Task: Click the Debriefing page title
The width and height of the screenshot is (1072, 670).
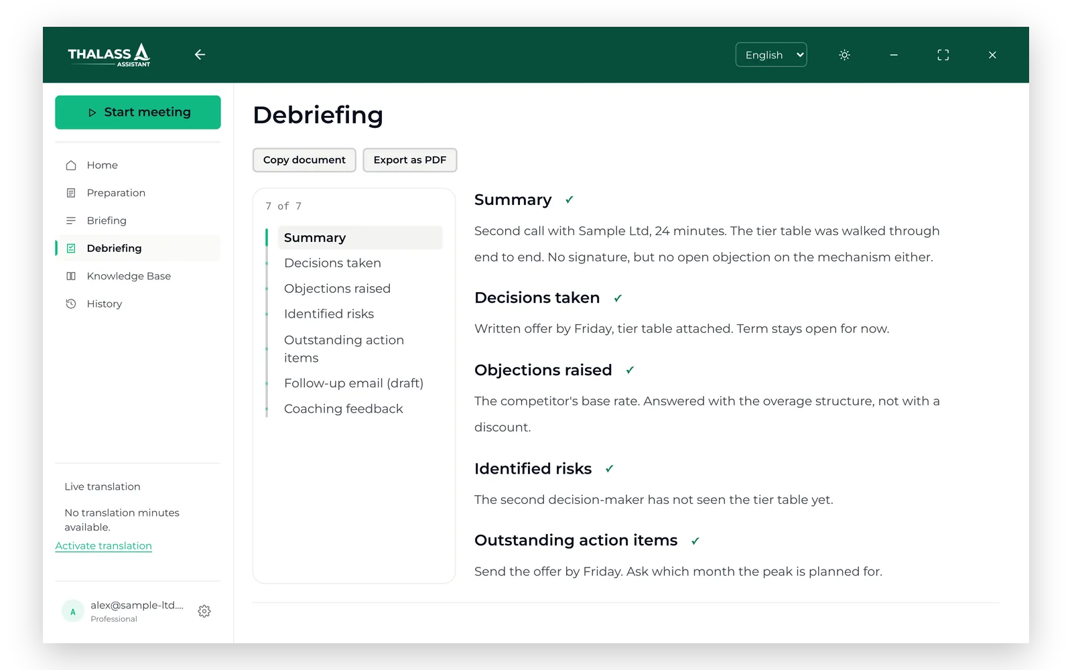Action: (x=318, y=115)
